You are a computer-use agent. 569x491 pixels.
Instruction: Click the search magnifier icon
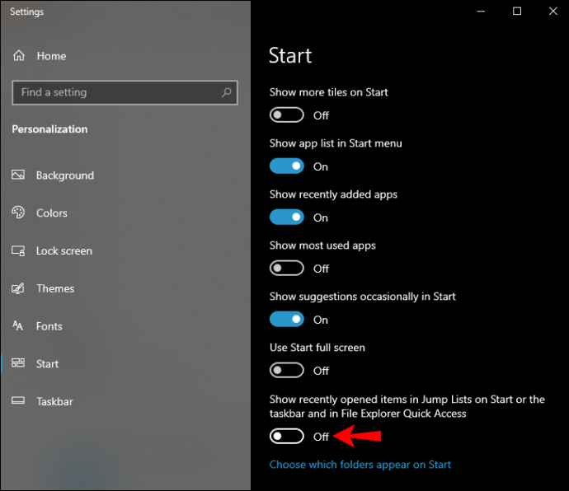226,92
